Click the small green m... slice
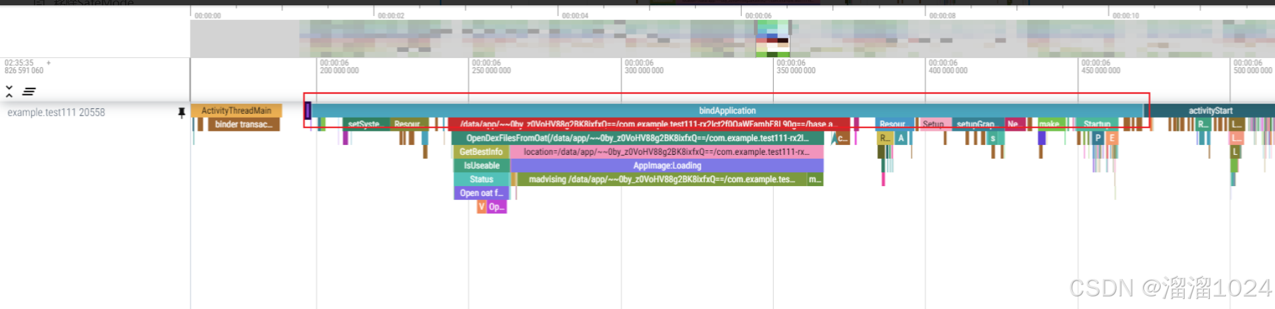1275x309 pixels. [x=815, y=179]
